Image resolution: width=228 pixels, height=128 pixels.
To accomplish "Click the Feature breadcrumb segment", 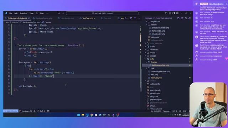I will (x=15, y=22).
